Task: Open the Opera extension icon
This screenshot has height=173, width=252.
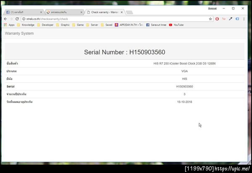Action: (x=217, y=19)
